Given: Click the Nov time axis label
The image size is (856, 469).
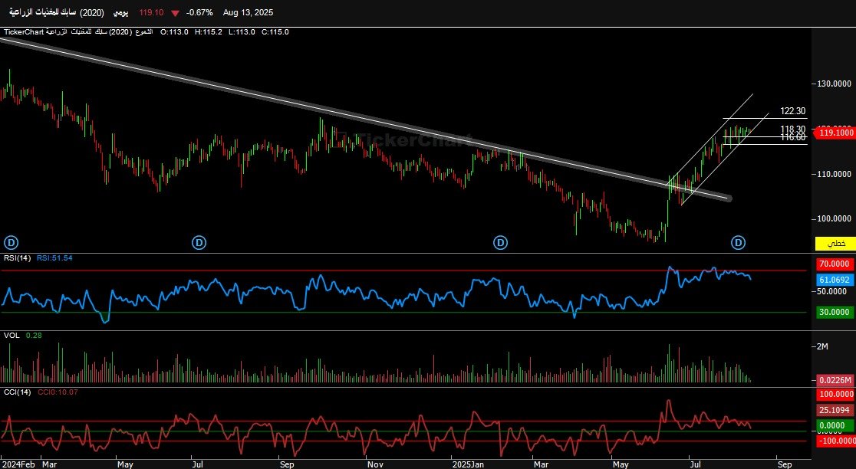Looking at the screenshot, I should 375,464.
